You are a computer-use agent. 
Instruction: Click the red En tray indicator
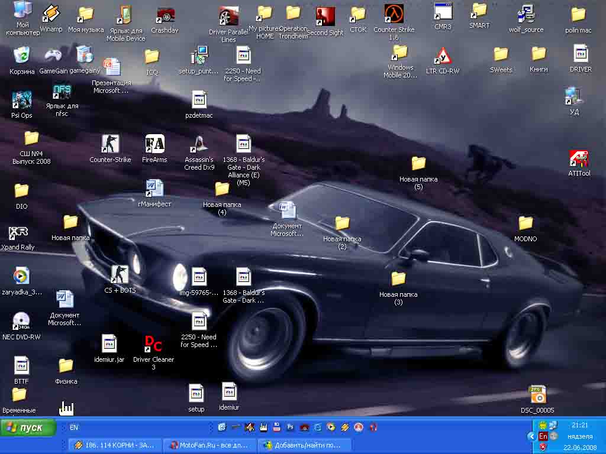(543, 436)
